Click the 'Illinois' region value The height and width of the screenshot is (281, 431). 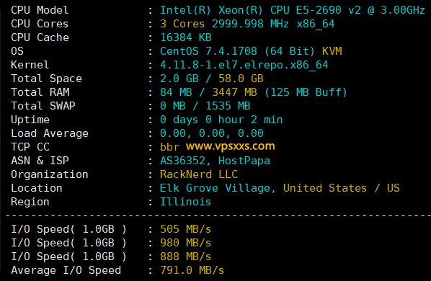185,202
